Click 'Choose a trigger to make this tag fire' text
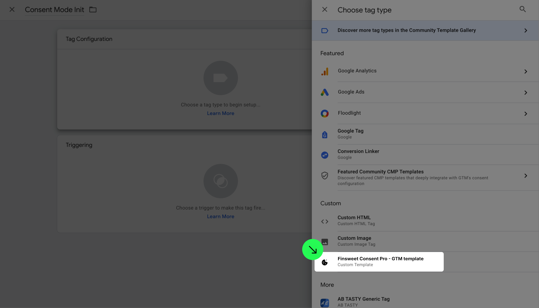 (x=220, y=208)
